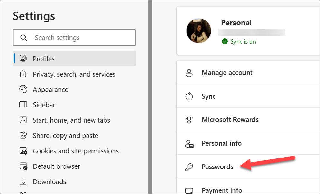This screenshot has width=320, height=194.
Task: Click the Default browser checkmark icon
Action: coord(23,166)
